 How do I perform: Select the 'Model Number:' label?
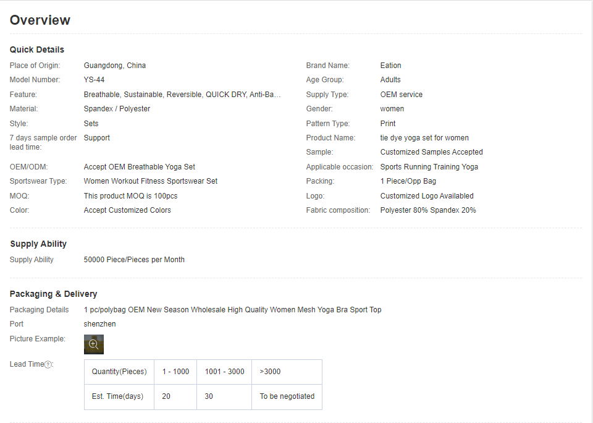[35, 80]
